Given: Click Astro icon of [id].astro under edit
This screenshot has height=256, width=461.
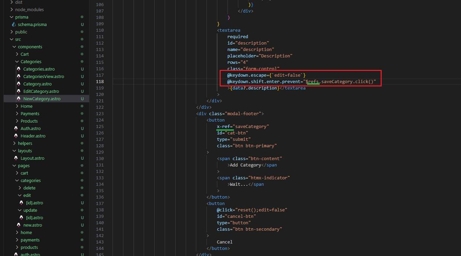Looking at the screenshot, I should pyautogui.click(x=21, y=203).
